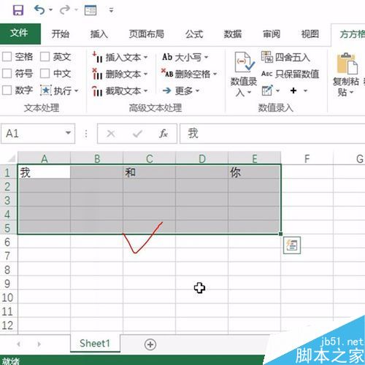The image size is (365, 365).
Task: Switch to the 数据 tab
Action: (x=233, y=34)
